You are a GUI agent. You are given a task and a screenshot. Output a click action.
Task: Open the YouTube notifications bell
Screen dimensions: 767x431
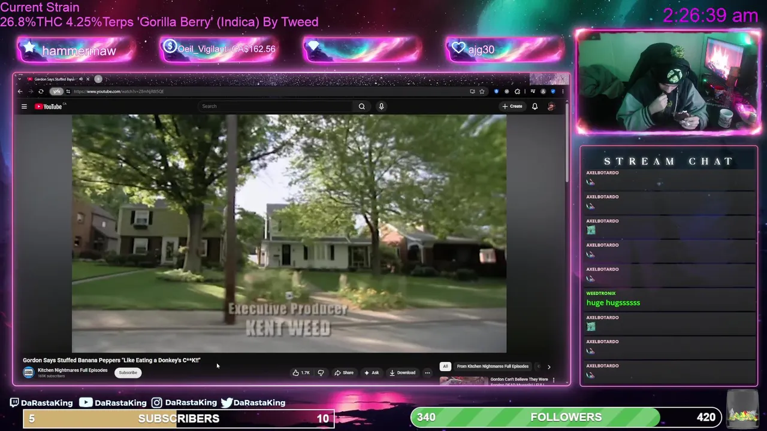point(535,107)
